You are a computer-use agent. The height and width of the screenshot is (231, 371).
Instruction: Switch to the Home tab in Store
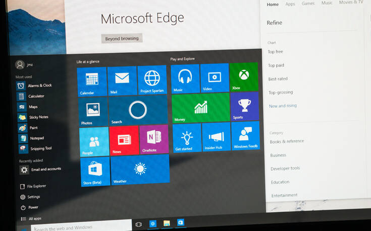point(273,5)
